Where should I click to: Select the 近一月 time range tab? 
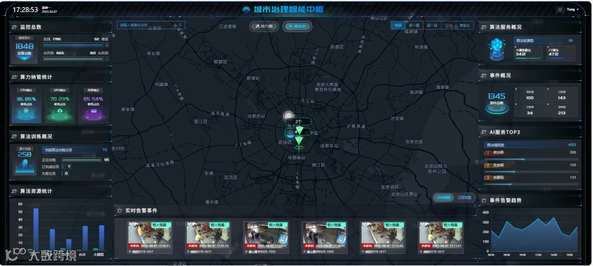click(432, 25)
